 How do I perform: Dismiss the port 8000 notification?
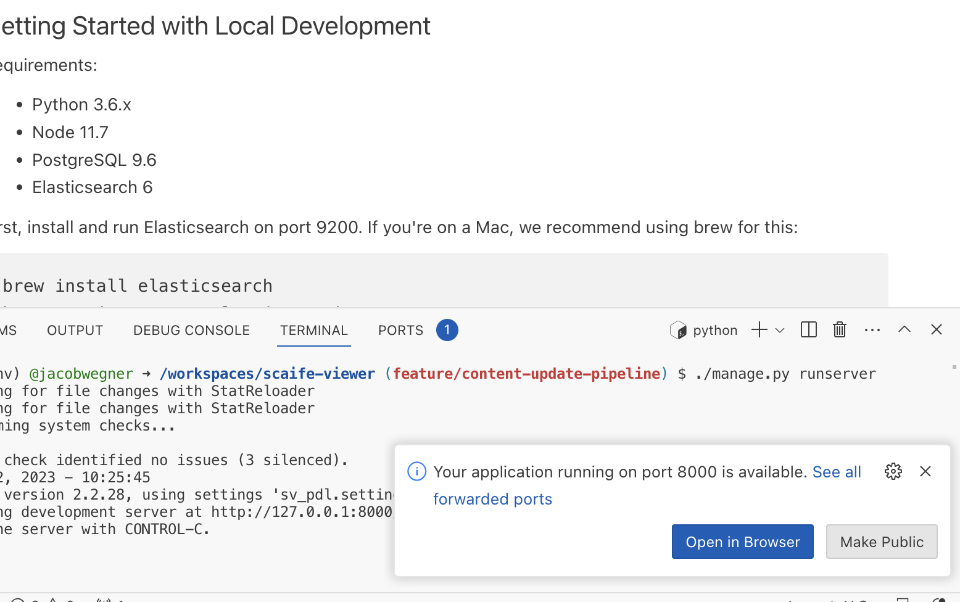tap(925, 472)
